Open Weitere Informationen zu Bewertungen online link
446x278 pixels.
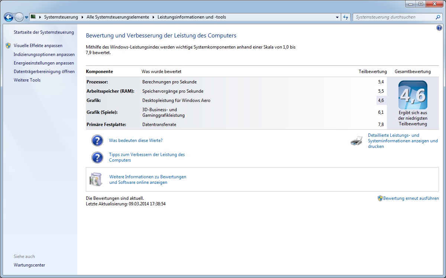tap(148, 179)
